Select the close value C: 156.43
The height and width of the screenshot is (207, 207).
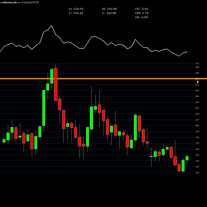tap(76, 13)
